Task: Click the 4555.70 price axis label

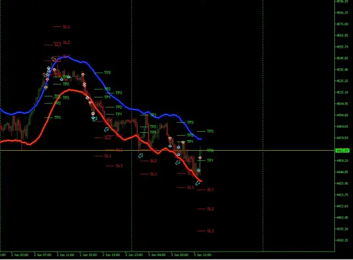Action: 342,47
